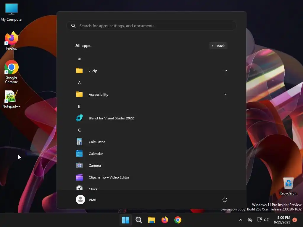Image resolution: width=303 pixels, height=227 pixels.
Task: Click the Windows Start button on the taskbar
Action: point(125,220)
